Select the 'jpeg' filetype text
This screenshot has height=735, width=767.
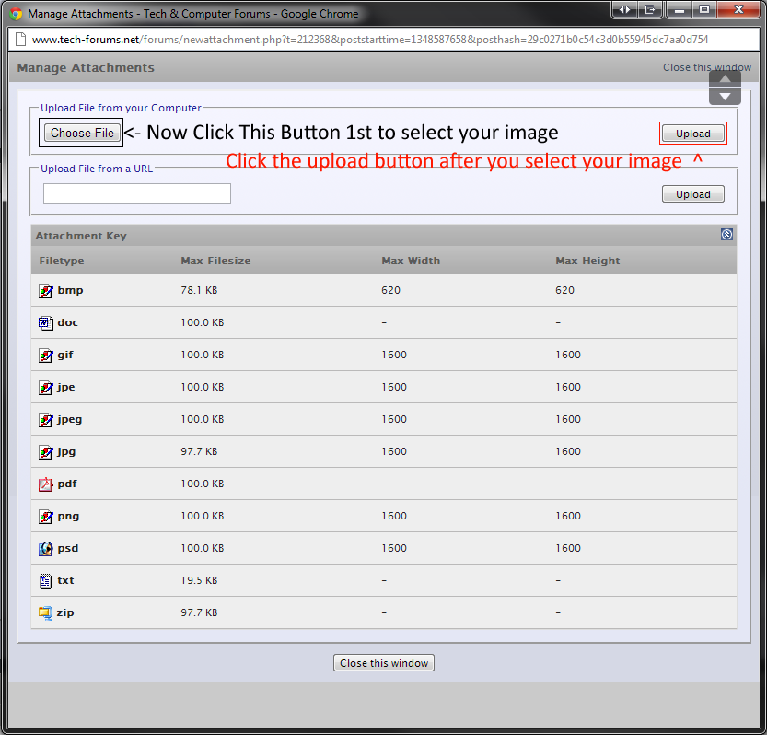(69, 419)
